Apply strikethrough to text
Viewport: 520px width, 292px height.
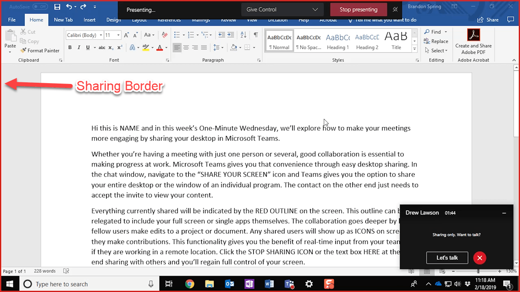(x=102, y=47)
